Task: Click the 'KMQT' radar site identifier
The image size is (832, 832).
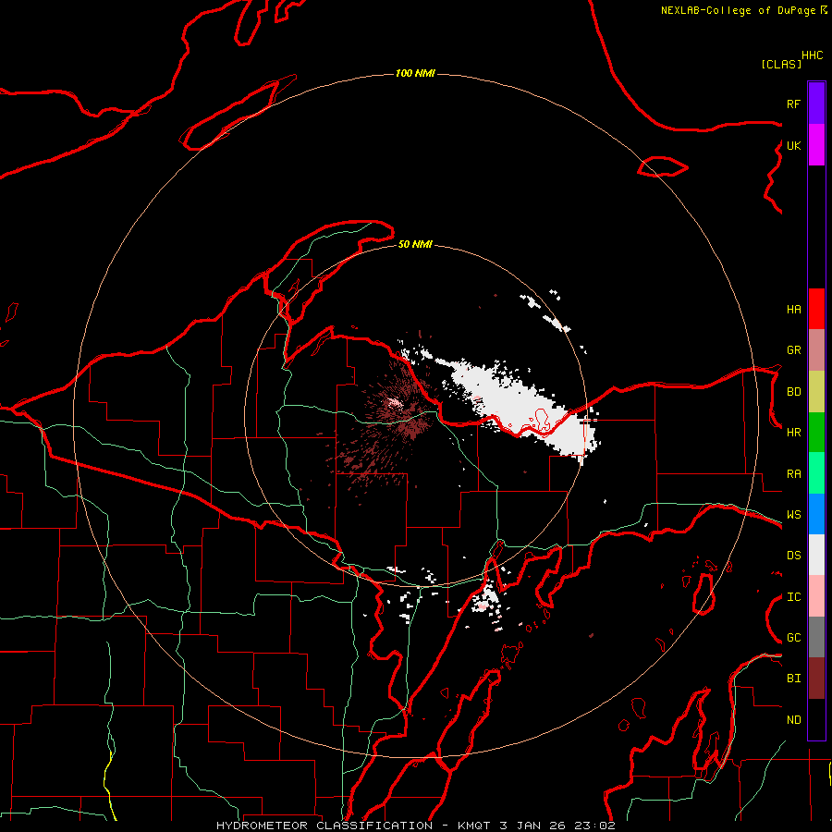Action: pos(474,826)
